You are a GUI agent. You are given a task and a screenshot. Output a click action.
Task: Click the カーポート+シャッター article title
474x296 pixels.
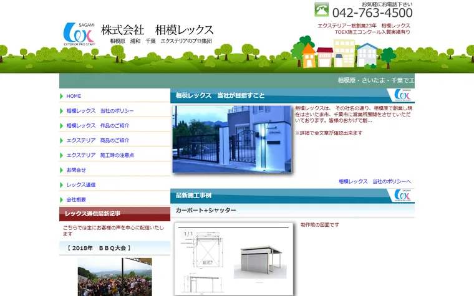click(x=206, y=210)
